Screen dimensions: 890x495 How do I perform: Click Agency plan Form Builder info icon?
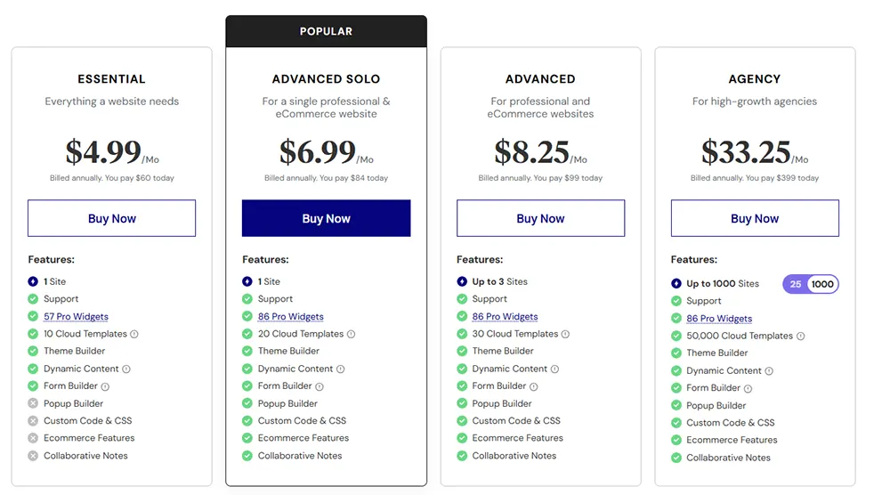click(748, 389)
